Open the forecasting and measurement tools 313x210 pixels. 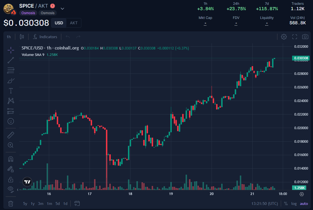coord(11,111)
